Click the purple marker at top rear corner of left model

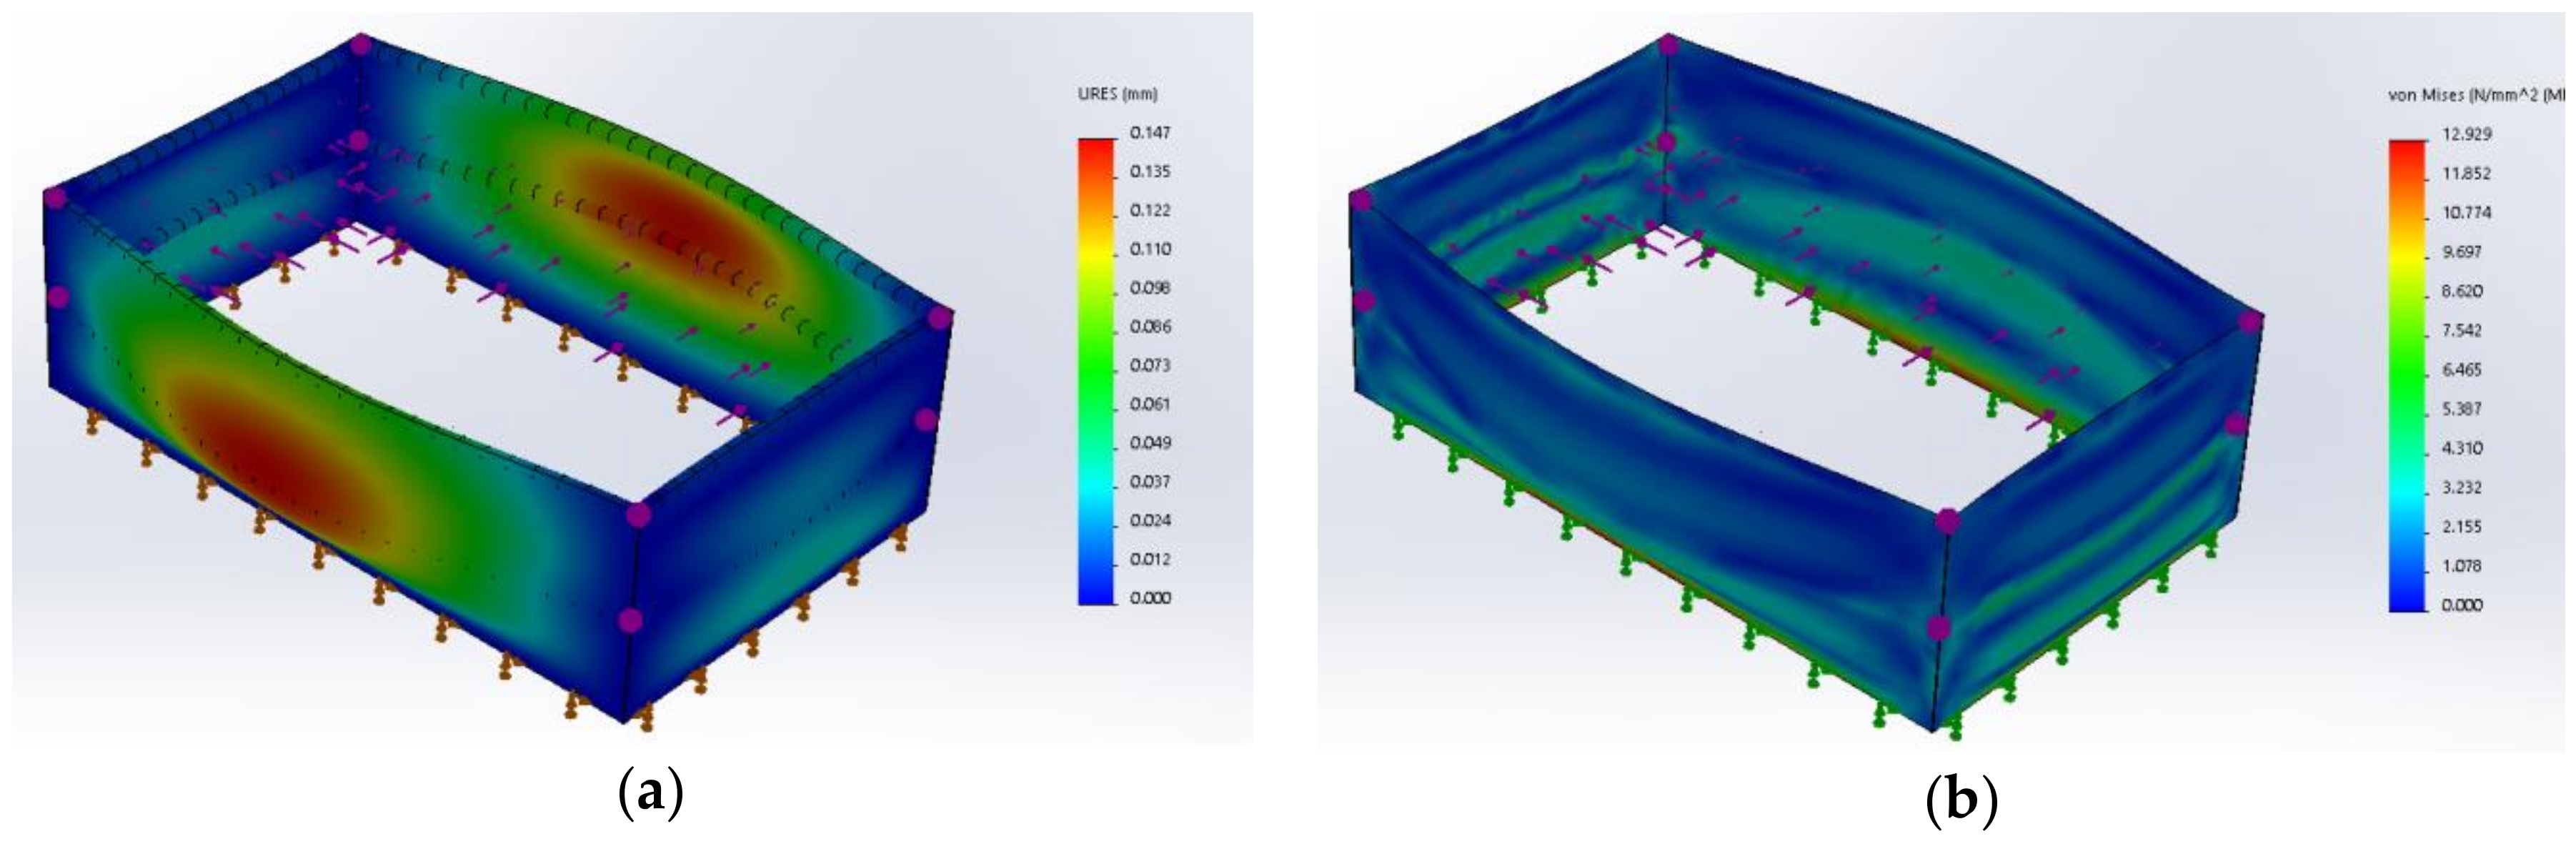click(360, 45)
